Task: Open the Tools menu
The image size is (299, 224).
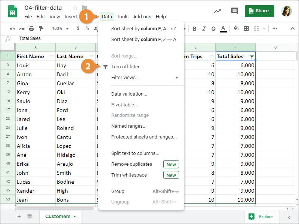Action: 123,16
